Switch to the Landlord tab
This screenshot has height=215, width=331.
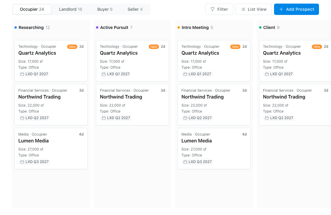(x=70, y=9)
